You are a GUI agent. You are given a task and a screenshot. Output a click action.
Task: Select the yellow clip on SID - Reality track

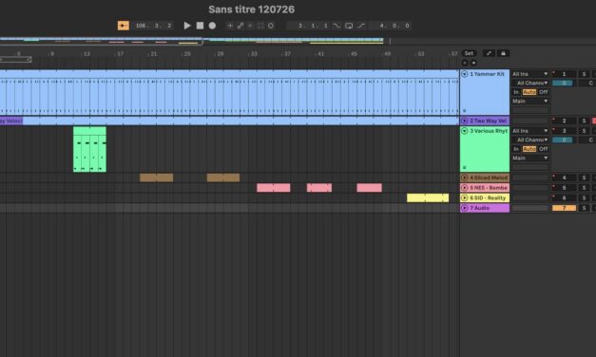tap(428, 197)
